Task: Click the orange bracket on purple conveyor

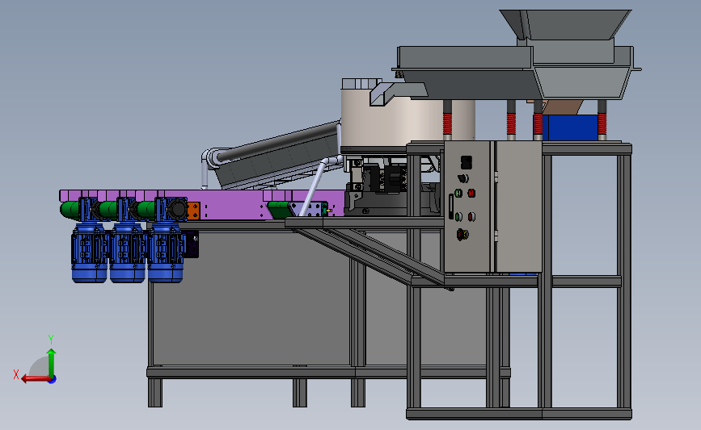Action: click(193, 211)
